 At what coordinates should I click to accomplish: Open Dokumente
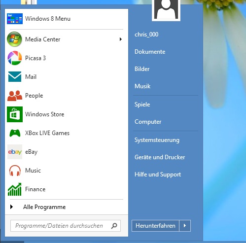pyautogui.click(x=150, y=52)
